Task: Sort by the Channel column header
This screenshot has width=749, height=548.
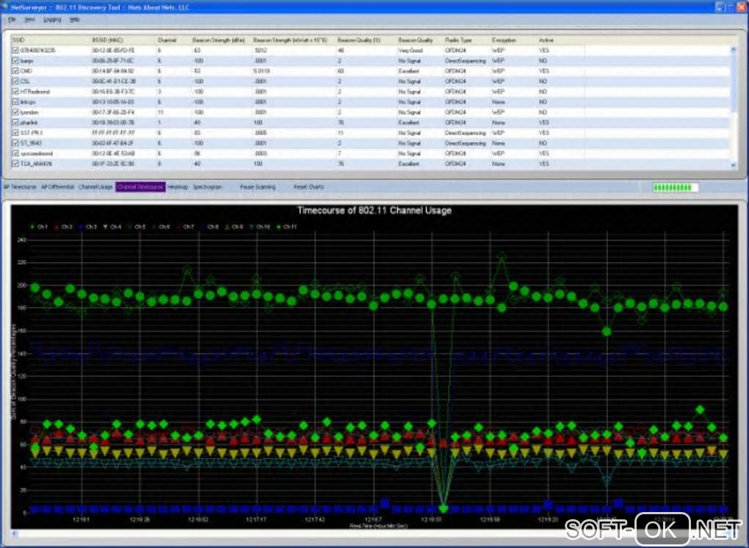Action: tap(167, 40)
